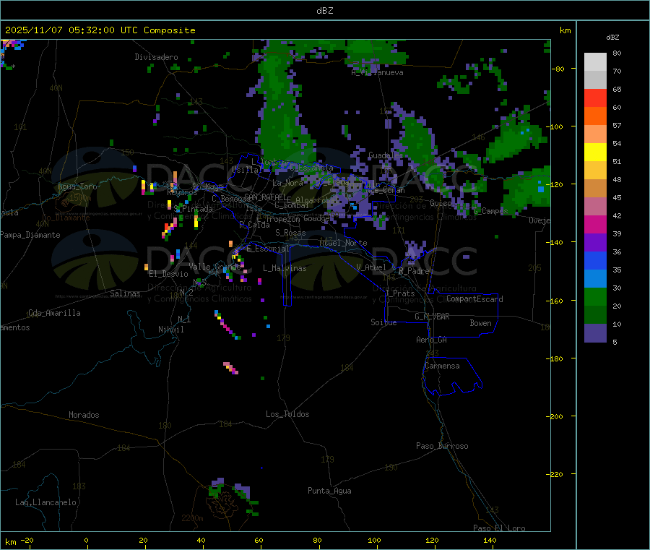Viewport: 650px width, 550px height.
Task: Click the '-160' km right-axis tick label
Action: pyautogui.click(x=555, y=301)
